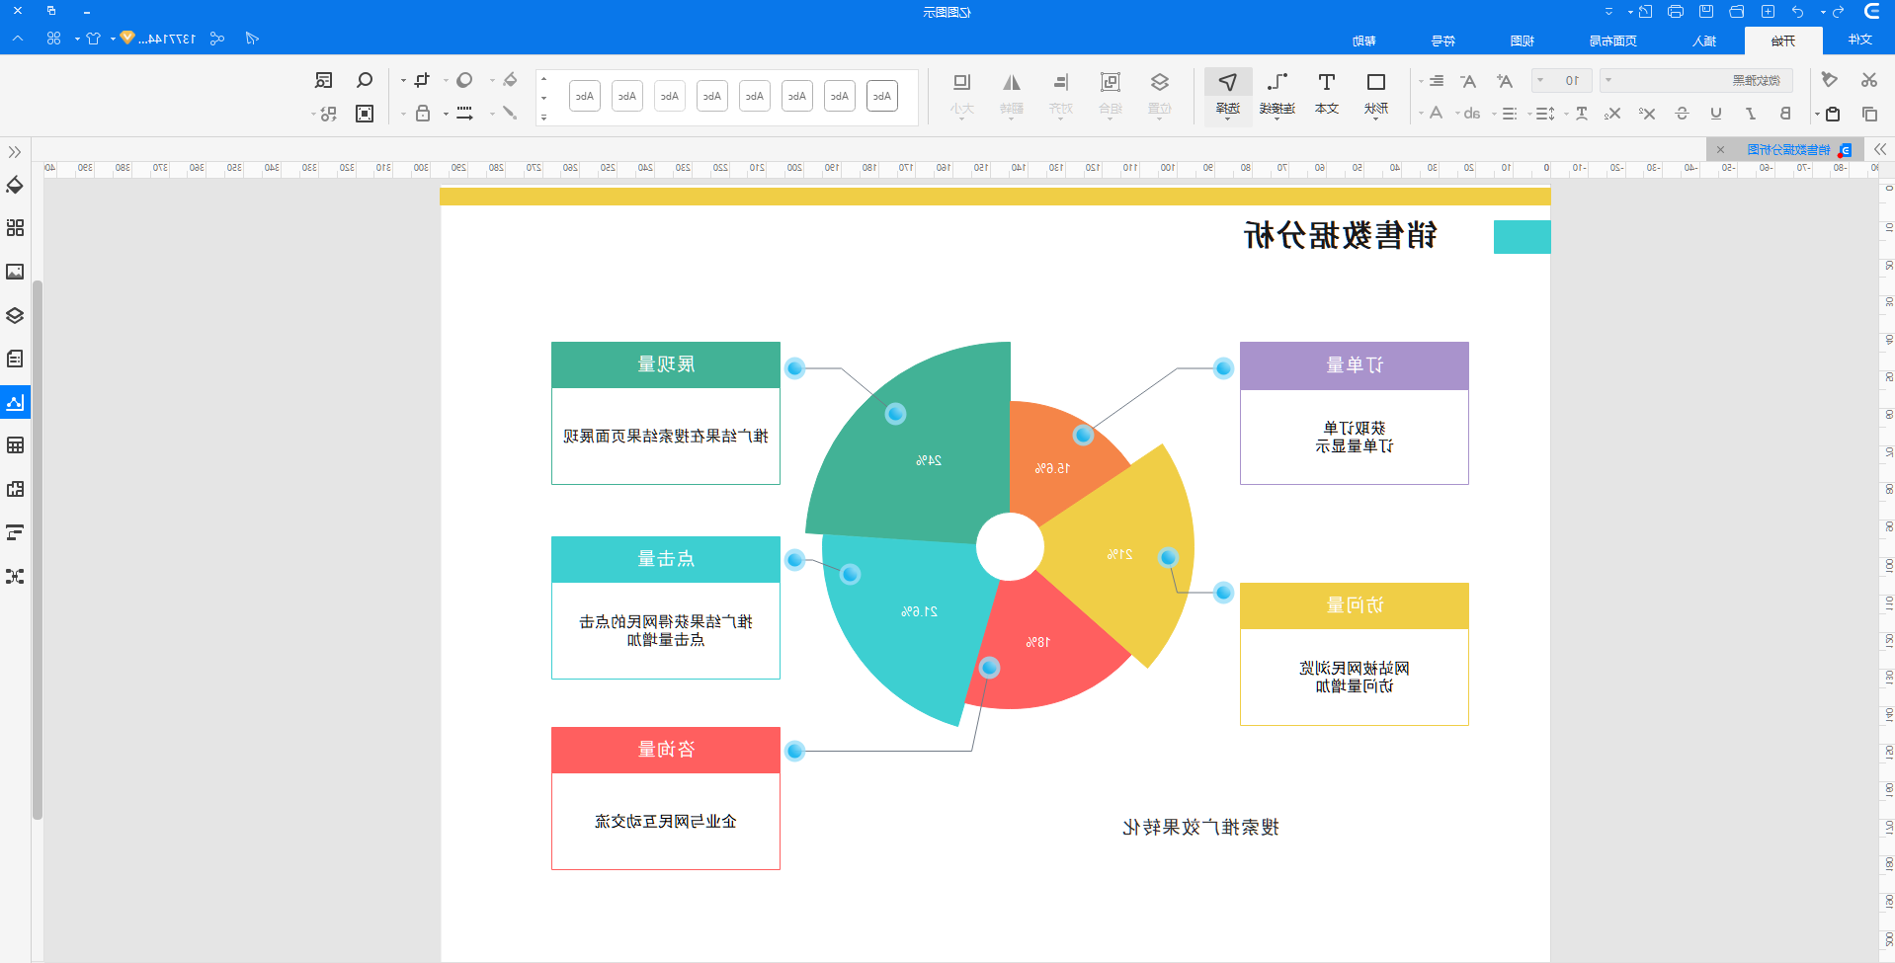Toggle italic I formatting

tap(1751, 114)
